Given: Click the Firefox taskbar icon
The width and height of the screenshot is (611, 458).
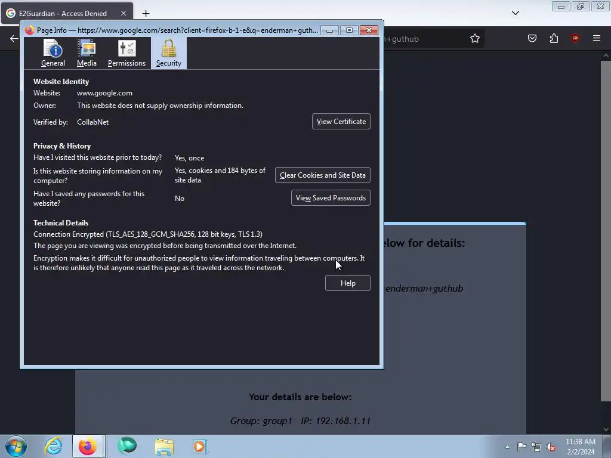Looking at the screenshot, I should pyautogui.click(x=88, y=446).
